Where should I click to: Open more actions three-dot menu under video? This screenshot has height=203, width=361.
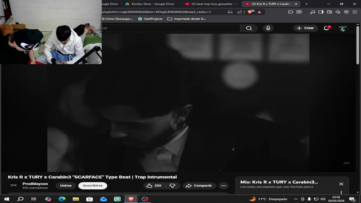(224, 186)
